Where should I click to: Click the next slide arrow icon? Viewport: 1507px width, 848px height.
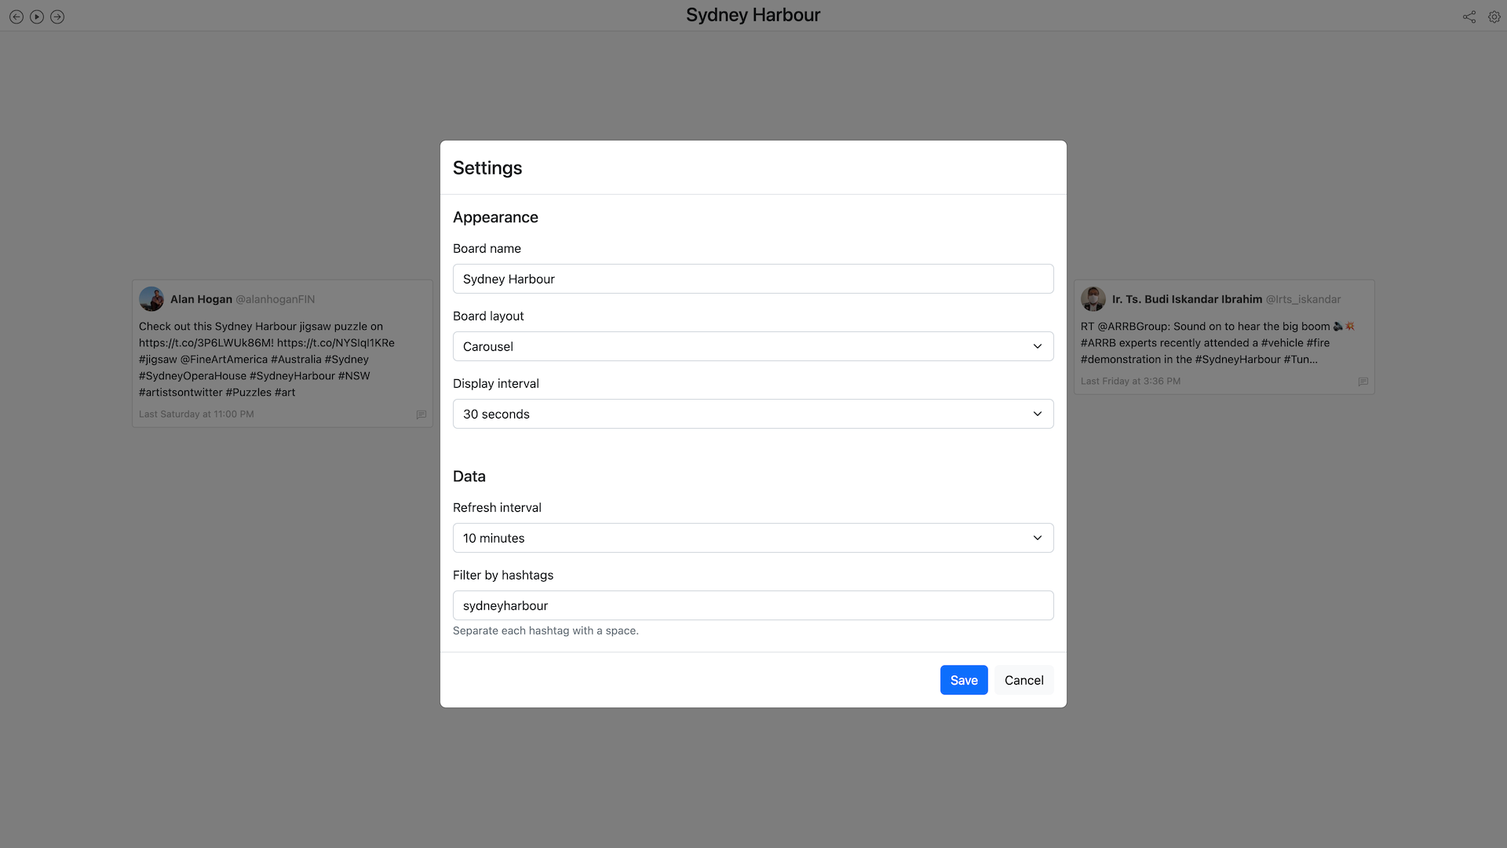coord(57,16)
